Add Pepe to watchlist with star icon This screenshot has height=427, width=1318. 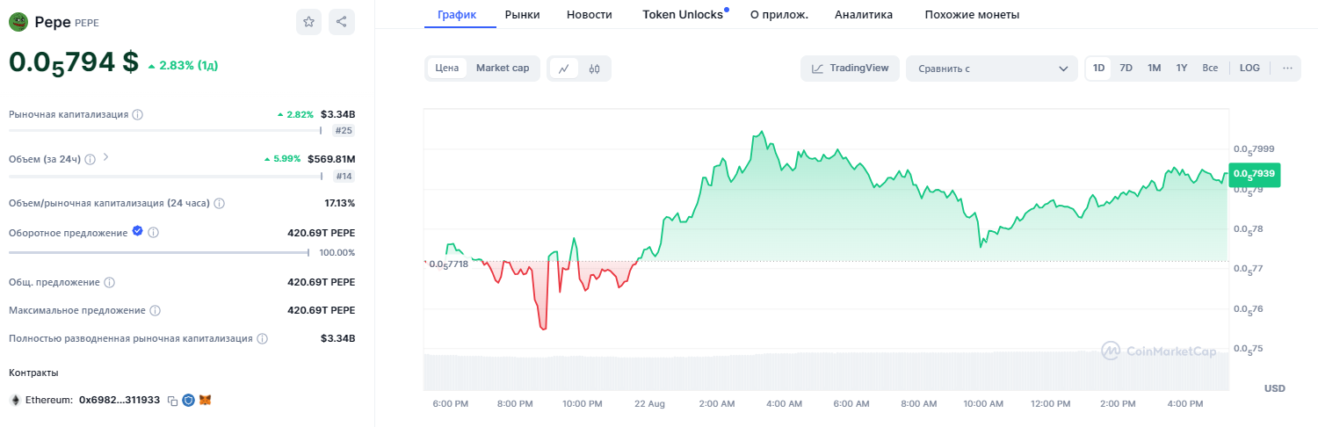click(x=308, y=22)
